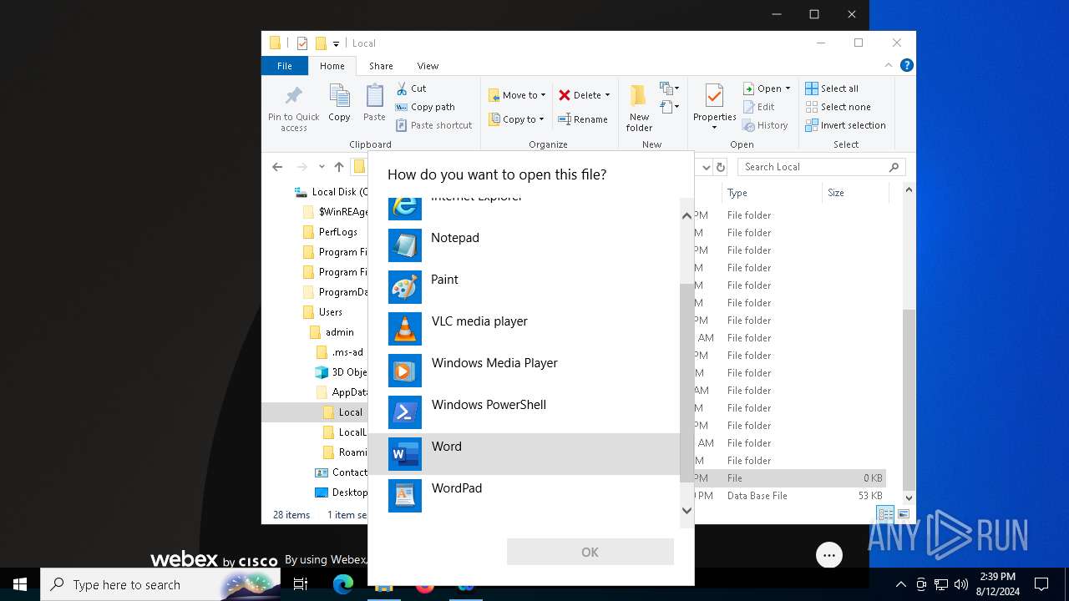This screenshot has height=601, width=1069.
Task: Click Pin to Quick access icon
Action: coord(294,108)
